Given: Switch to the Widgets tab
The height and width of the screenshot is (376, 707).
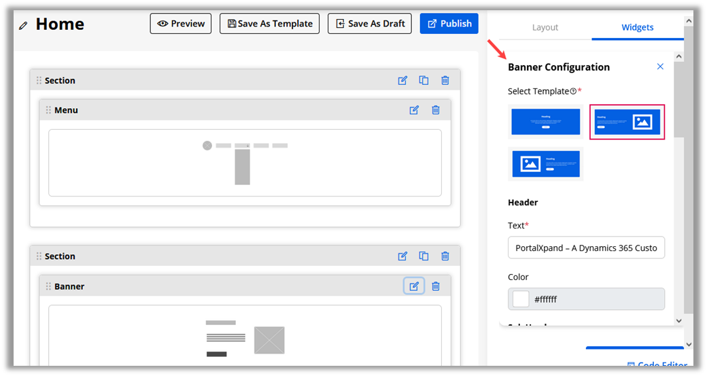Looking at the screenshot, I should click(x=637, y=27).
